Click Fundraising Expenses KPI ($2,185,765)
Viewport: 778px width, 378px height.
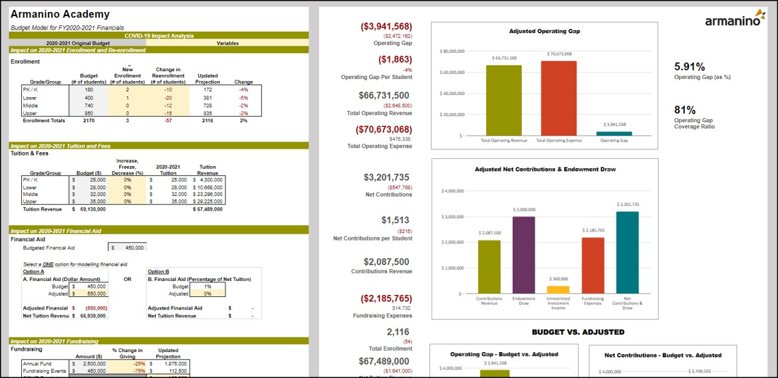tap(387, 299)
